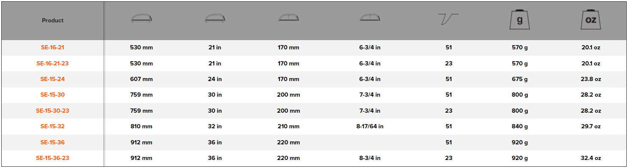The height and width of the screenshot is (168, 628).
Task: Open product SE-16-21
Action: [x=53, y=48]
